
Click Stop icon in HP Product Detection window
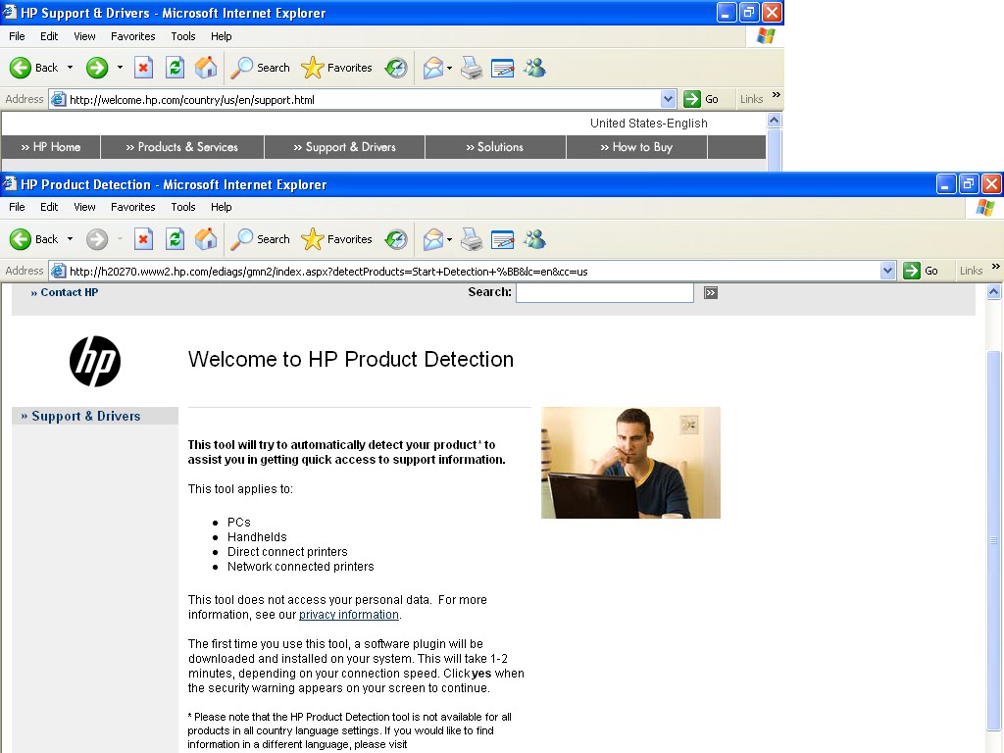pos(143,239)
